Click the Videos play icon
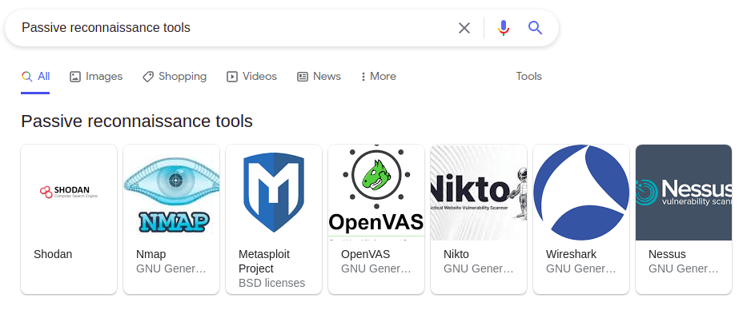743x318 pixels. point(231,77)
